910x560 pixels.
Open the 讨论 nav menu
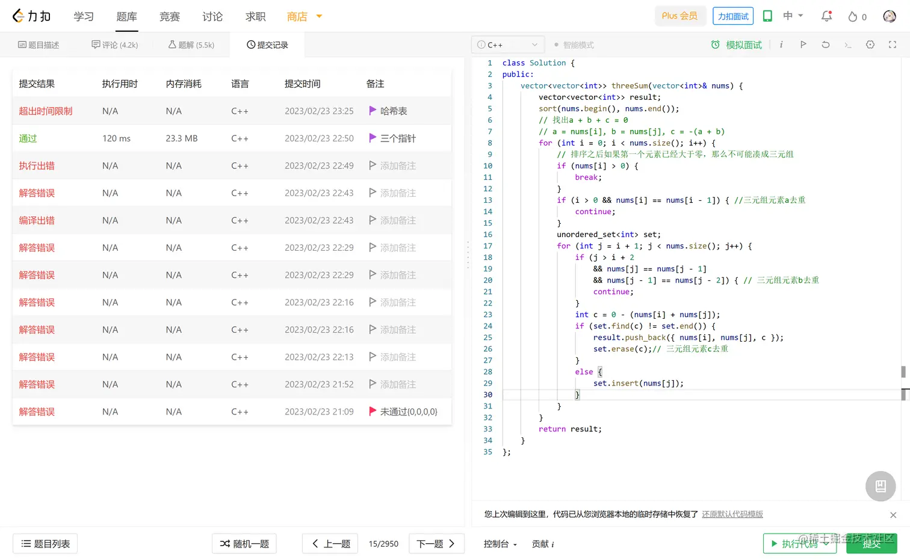coord(212,16)
